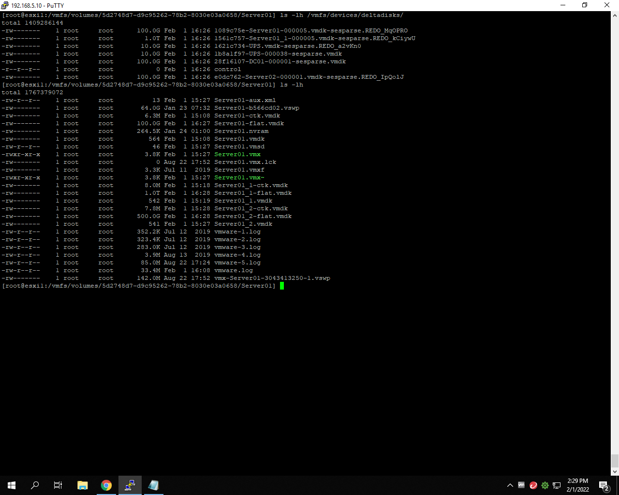Screen dimensions: 619x495
Task: Click control file in deltadisks listing
Action: click(228, 69)
